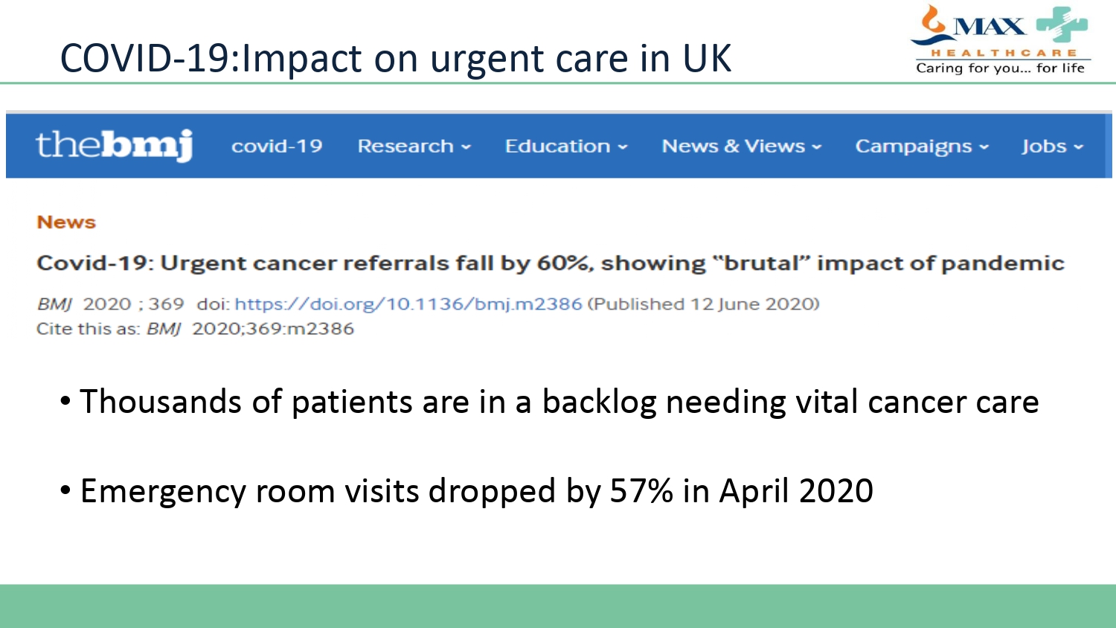
Task: Click the slide title about urgent care
Action: pos(395,58)
